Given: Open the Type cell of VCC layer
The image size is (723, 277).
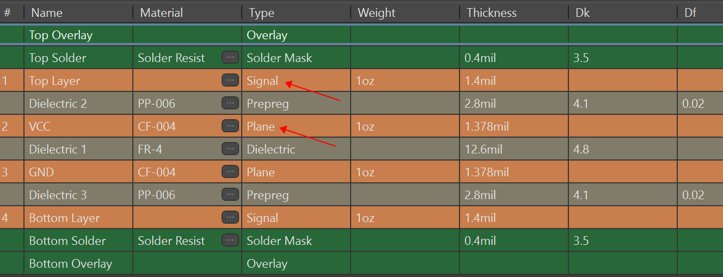Looking at the screenshot, I should click(x=261, y=126).
